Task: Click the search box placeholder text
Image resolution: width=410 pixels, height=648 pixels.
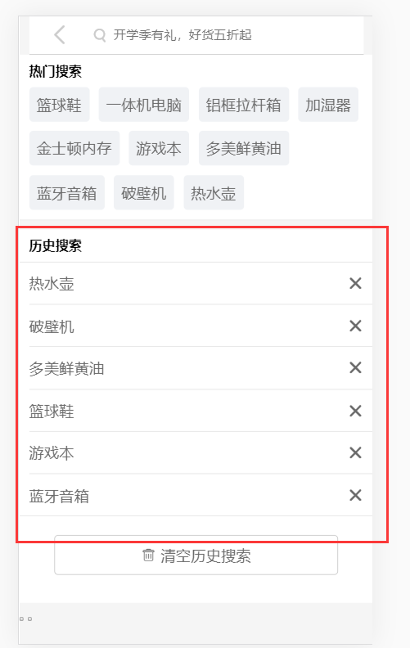Action: 182,35
